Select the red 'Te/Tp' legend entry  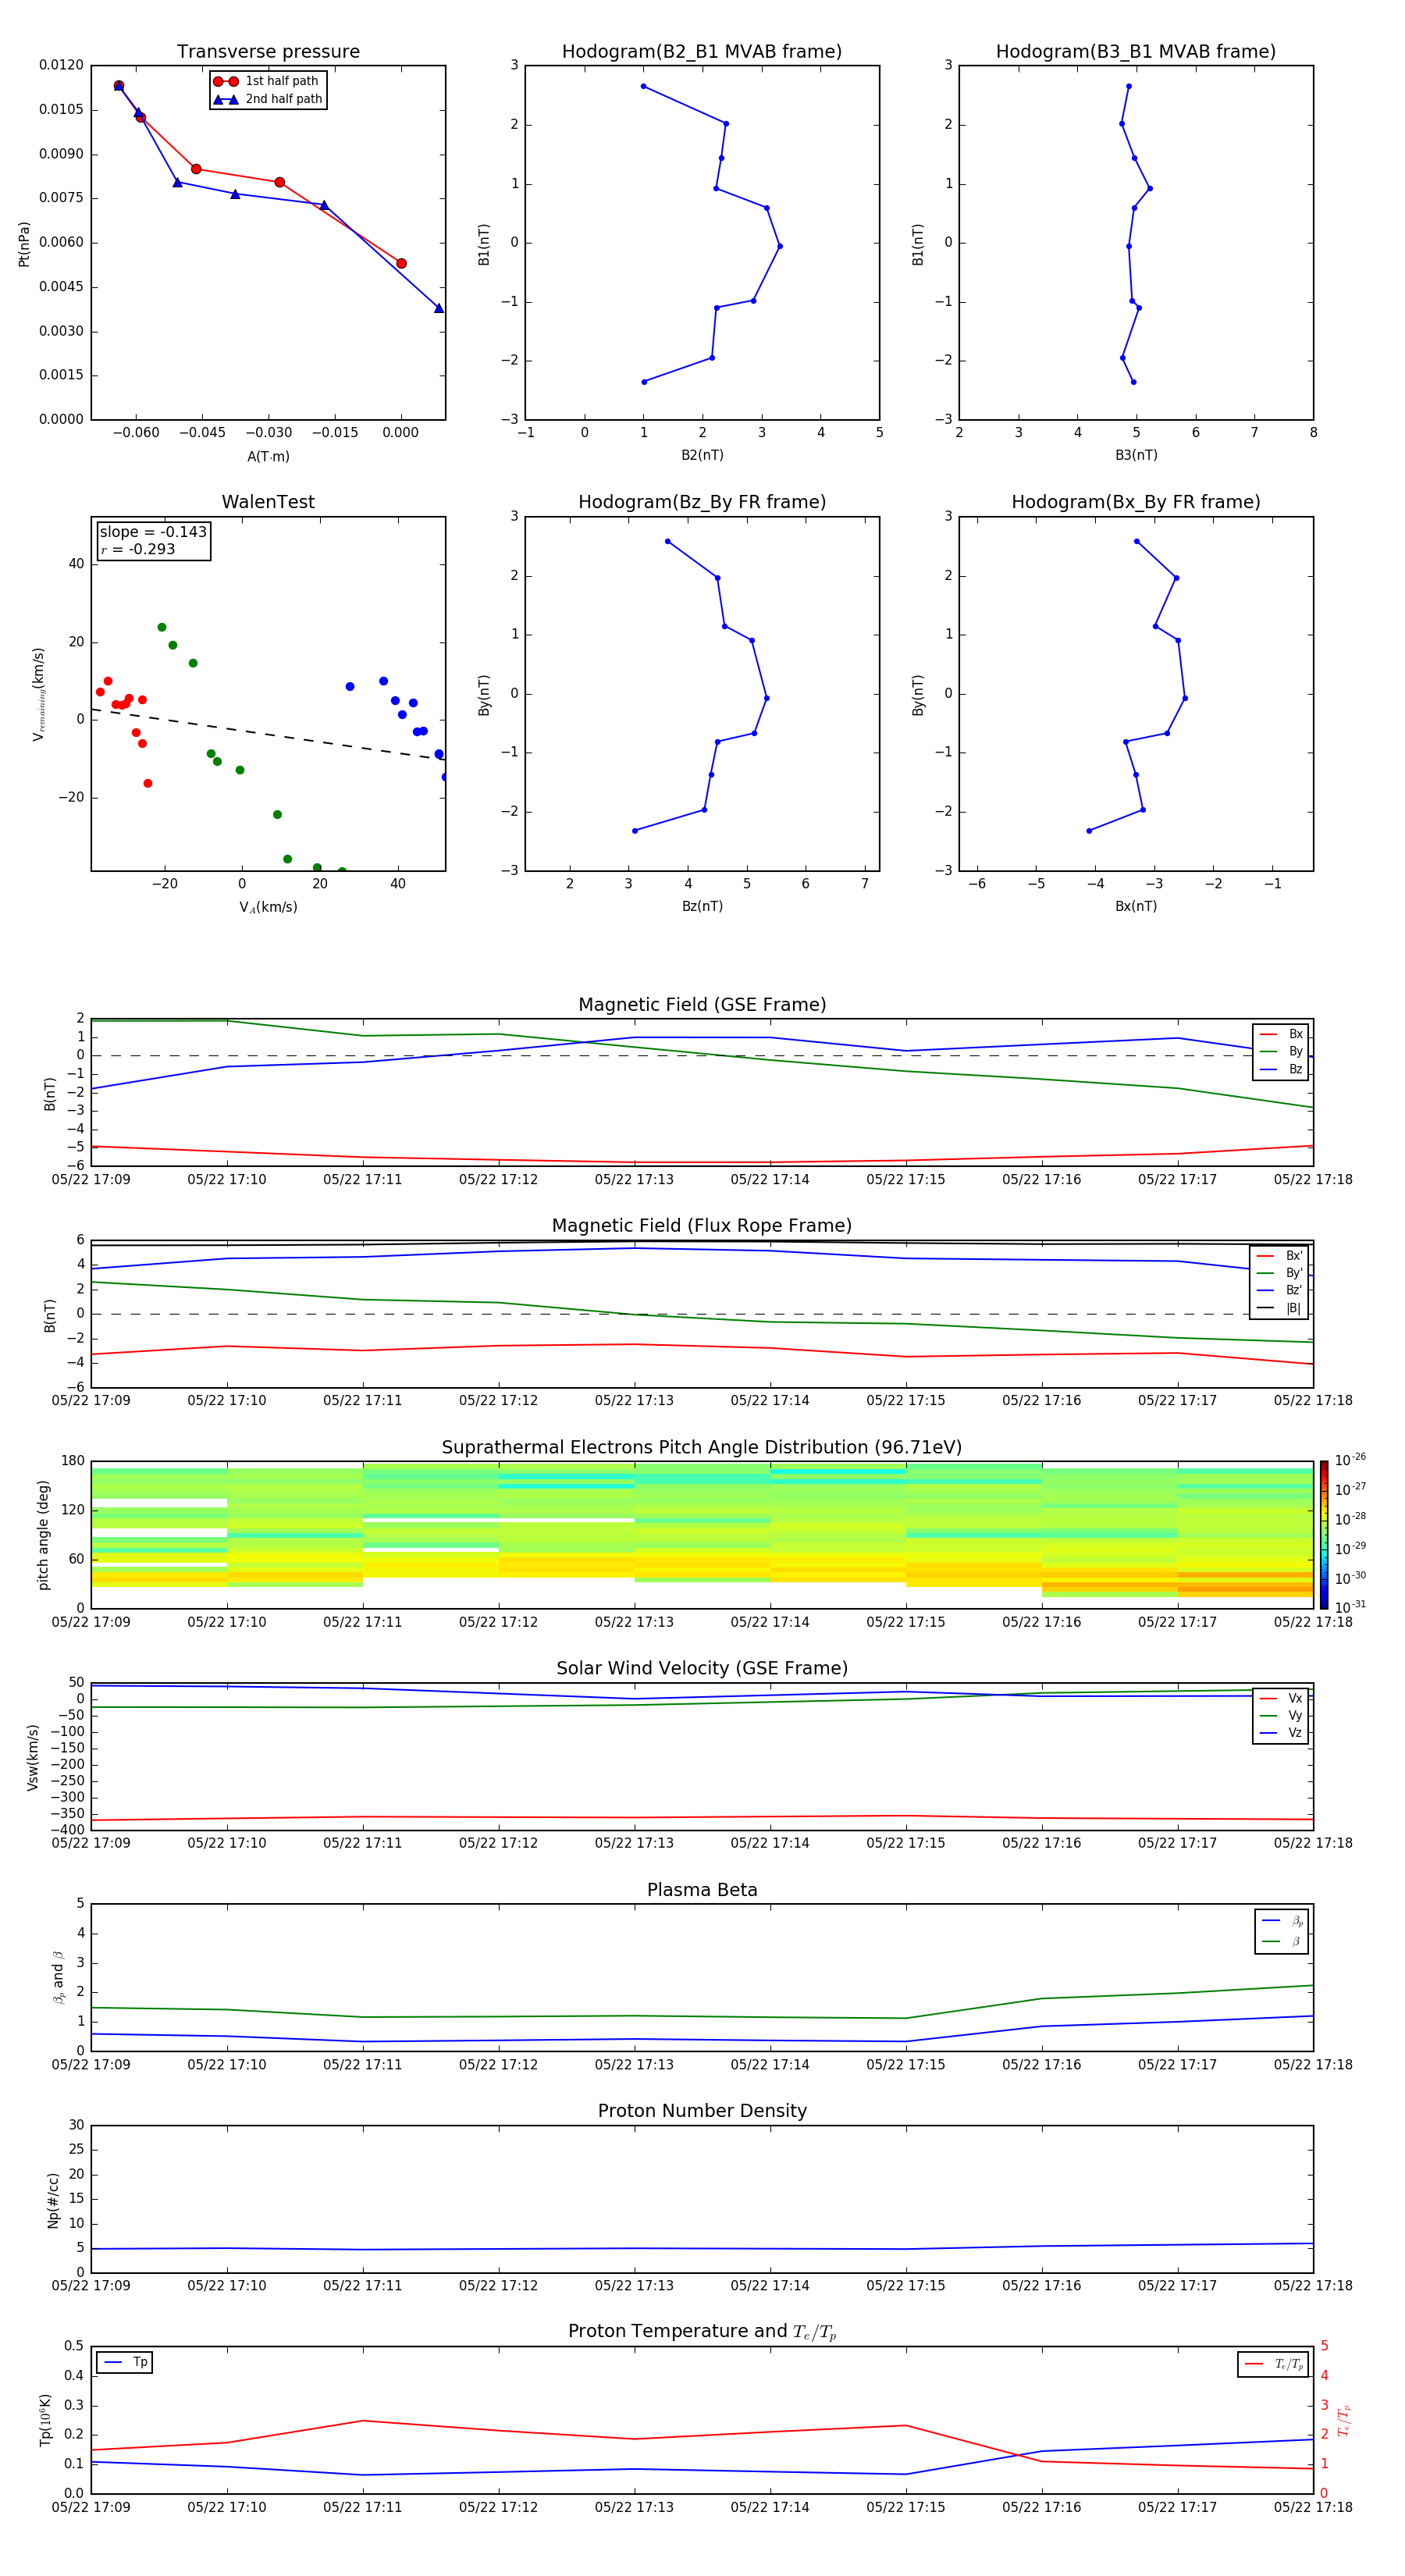tap(1273, 2364)
